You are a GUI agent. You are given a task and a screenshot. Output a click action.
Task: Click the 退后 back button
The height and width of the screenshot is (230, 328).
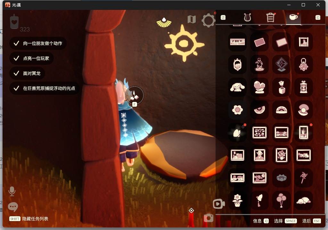[x=311, y=221]
